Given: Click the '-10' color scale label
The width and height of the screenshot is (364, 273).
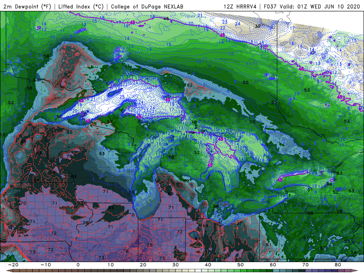Looking at the screenshot, I should tap(45, 265).
